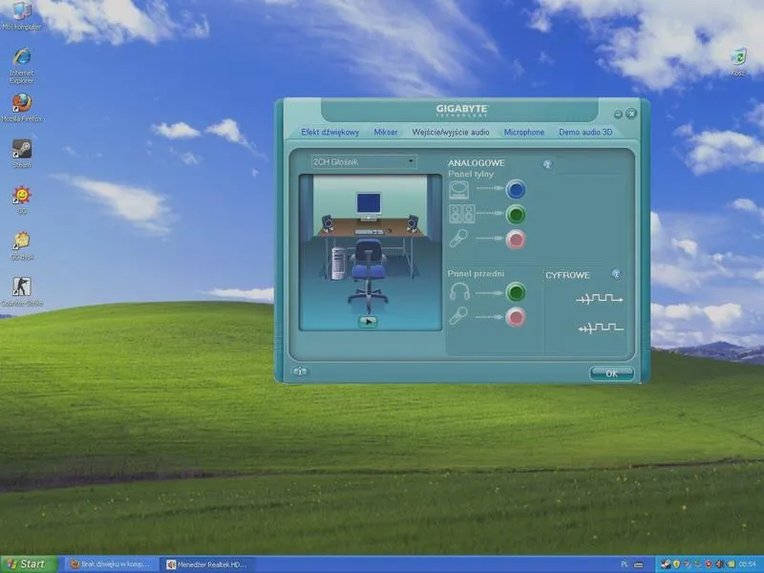
Task: Click the green headphone jack on Panel przedni
Action: pos(516,292)
